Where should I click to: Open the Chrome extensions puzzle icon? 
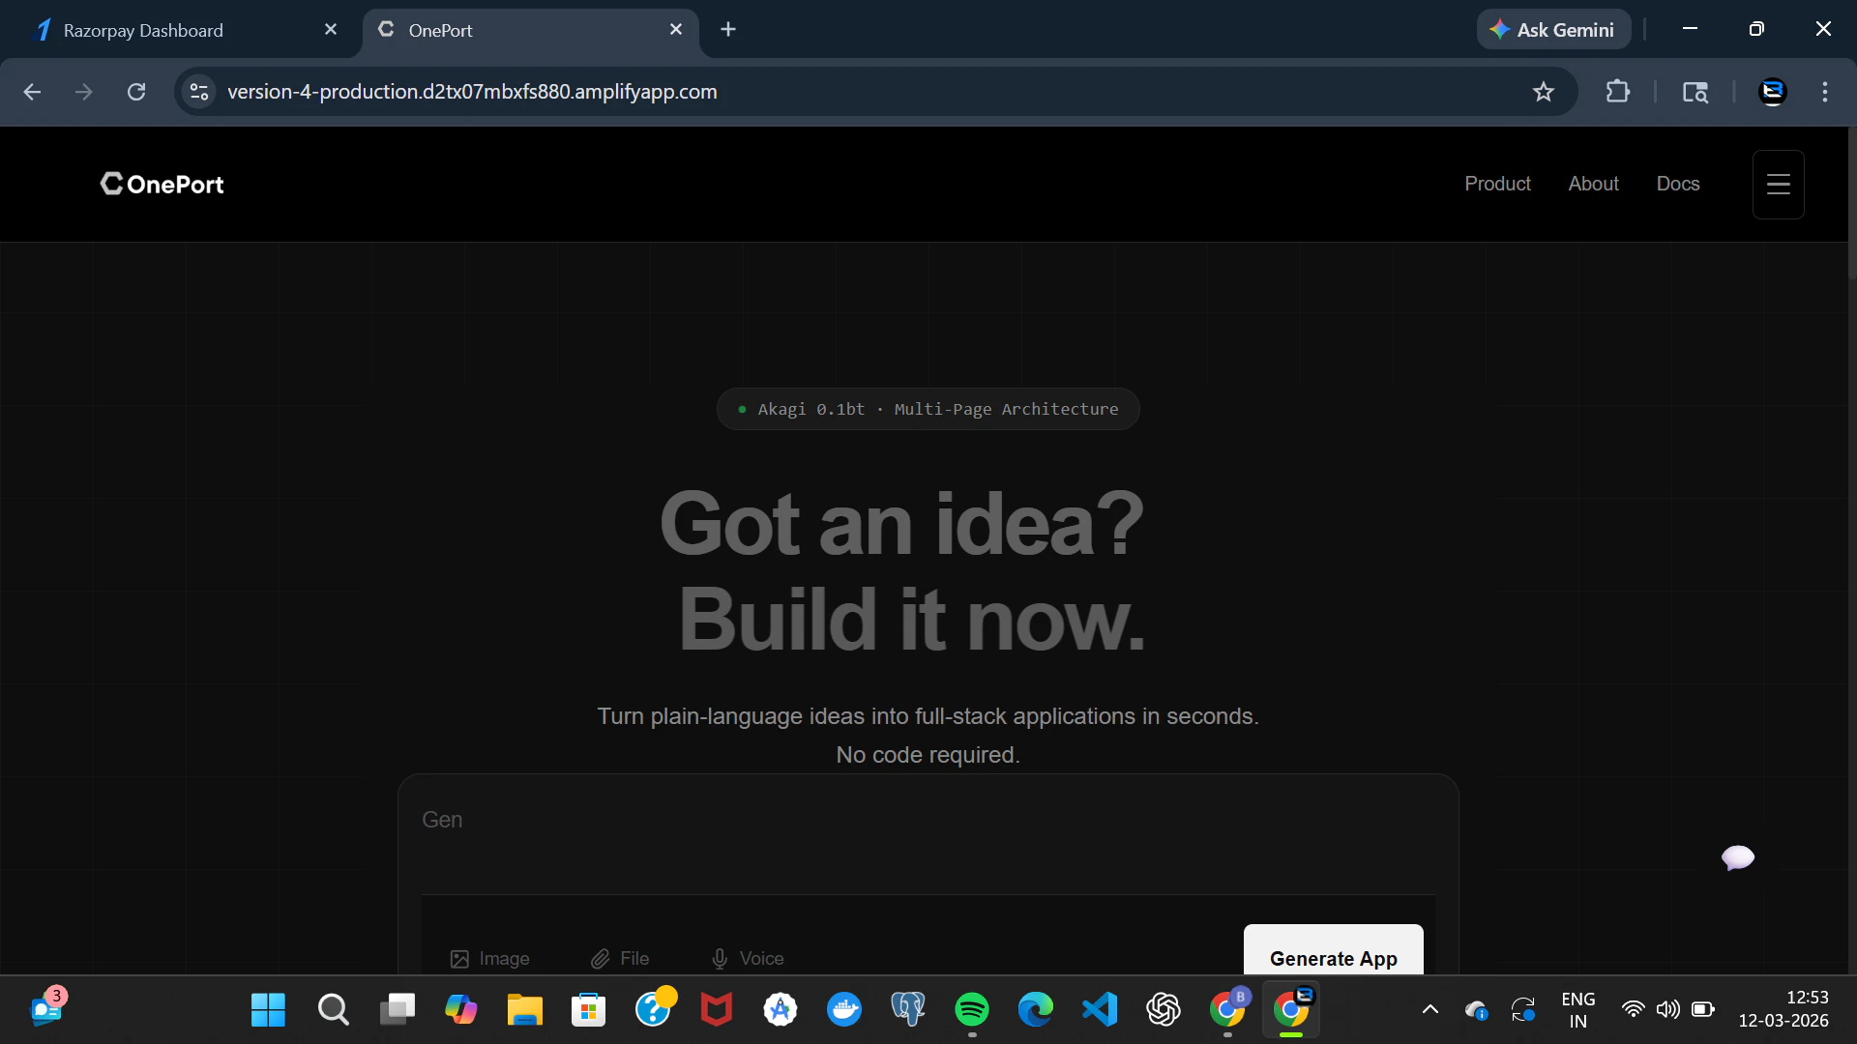(x=1617, y=92)
